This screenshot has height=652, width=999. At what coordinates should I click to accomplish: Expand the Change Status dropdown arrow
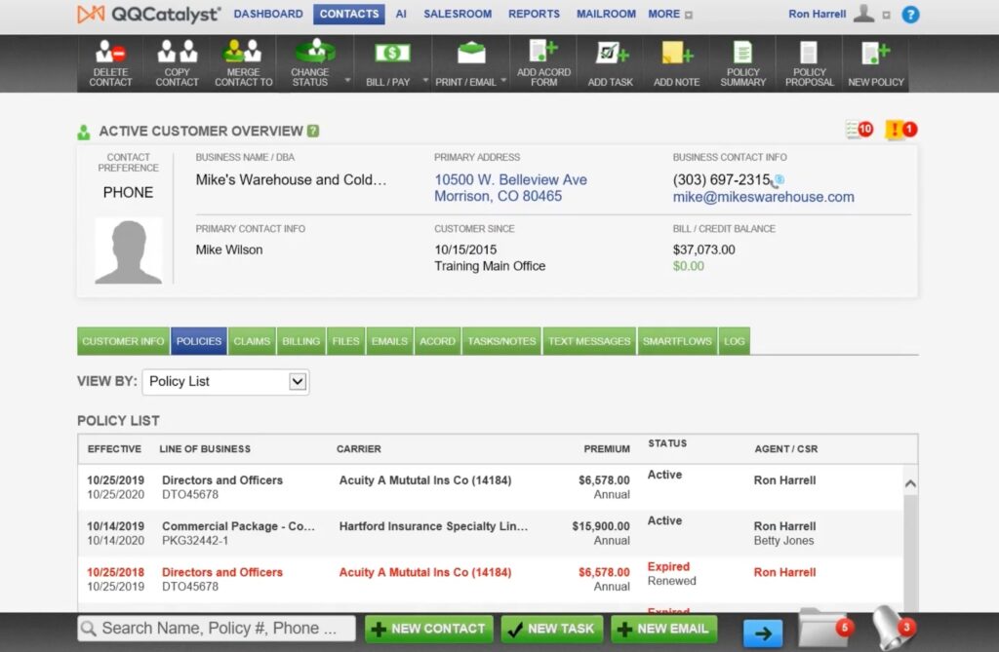click(x=347, y=80)
